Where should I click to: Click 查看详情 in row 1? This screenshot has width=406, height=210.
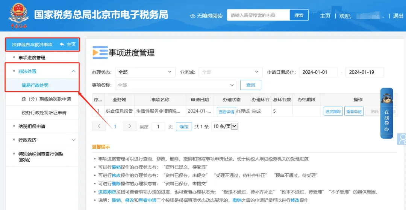(226, 112)
